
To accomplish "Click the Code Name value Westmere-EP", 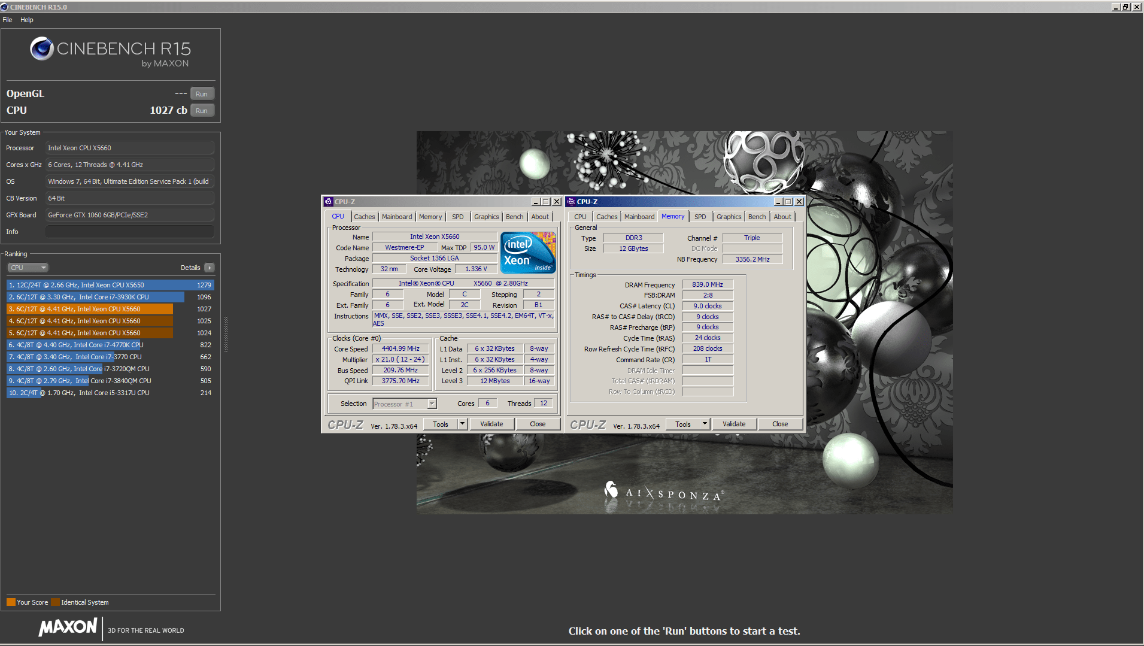I will (405, 247).
